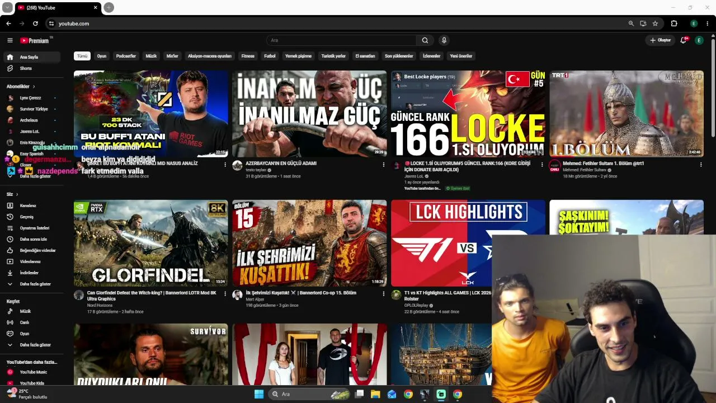Open the weather widget on taskbar
The height and width of the screenshot is (403, 716).
(26, 394)
